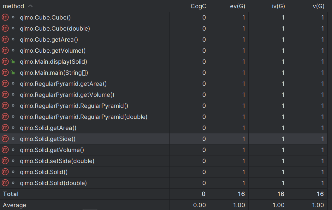Sort by CogC column header
332x210 pixels.
pyautogui.click(x=198, y=6)
